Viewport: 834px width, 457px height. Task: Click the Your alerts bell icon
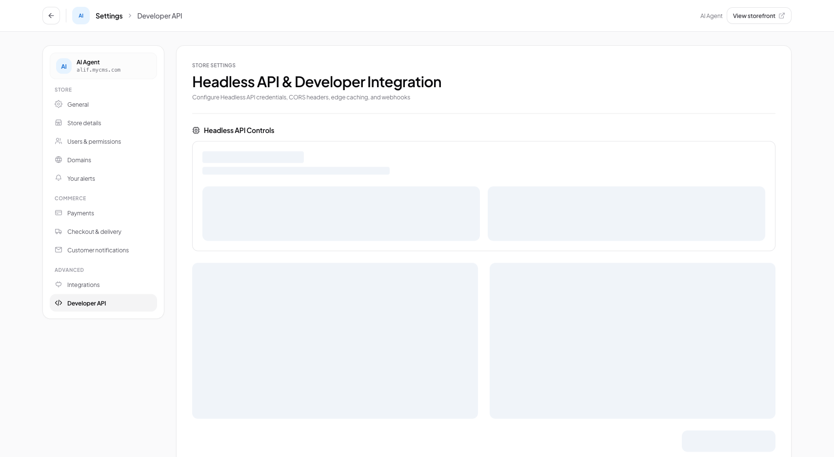[59, 178]
